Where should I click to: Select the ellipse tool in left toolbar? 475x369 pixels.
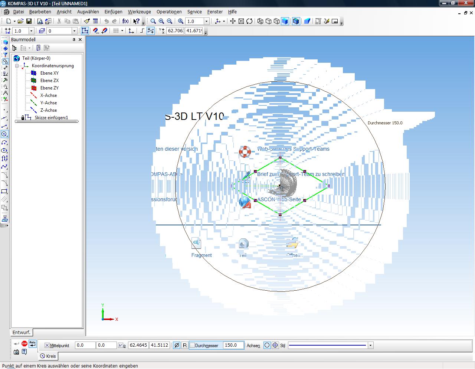(x=4, y=150)
